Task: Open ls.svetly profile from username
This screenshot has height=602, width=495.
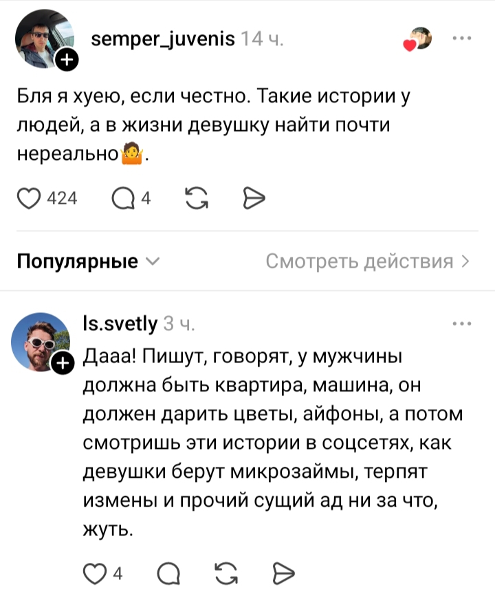Action: (x=120, y=324)
